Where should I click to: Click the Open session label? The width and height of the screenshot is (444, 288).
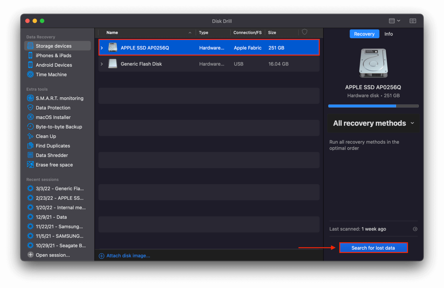point(53,255)
